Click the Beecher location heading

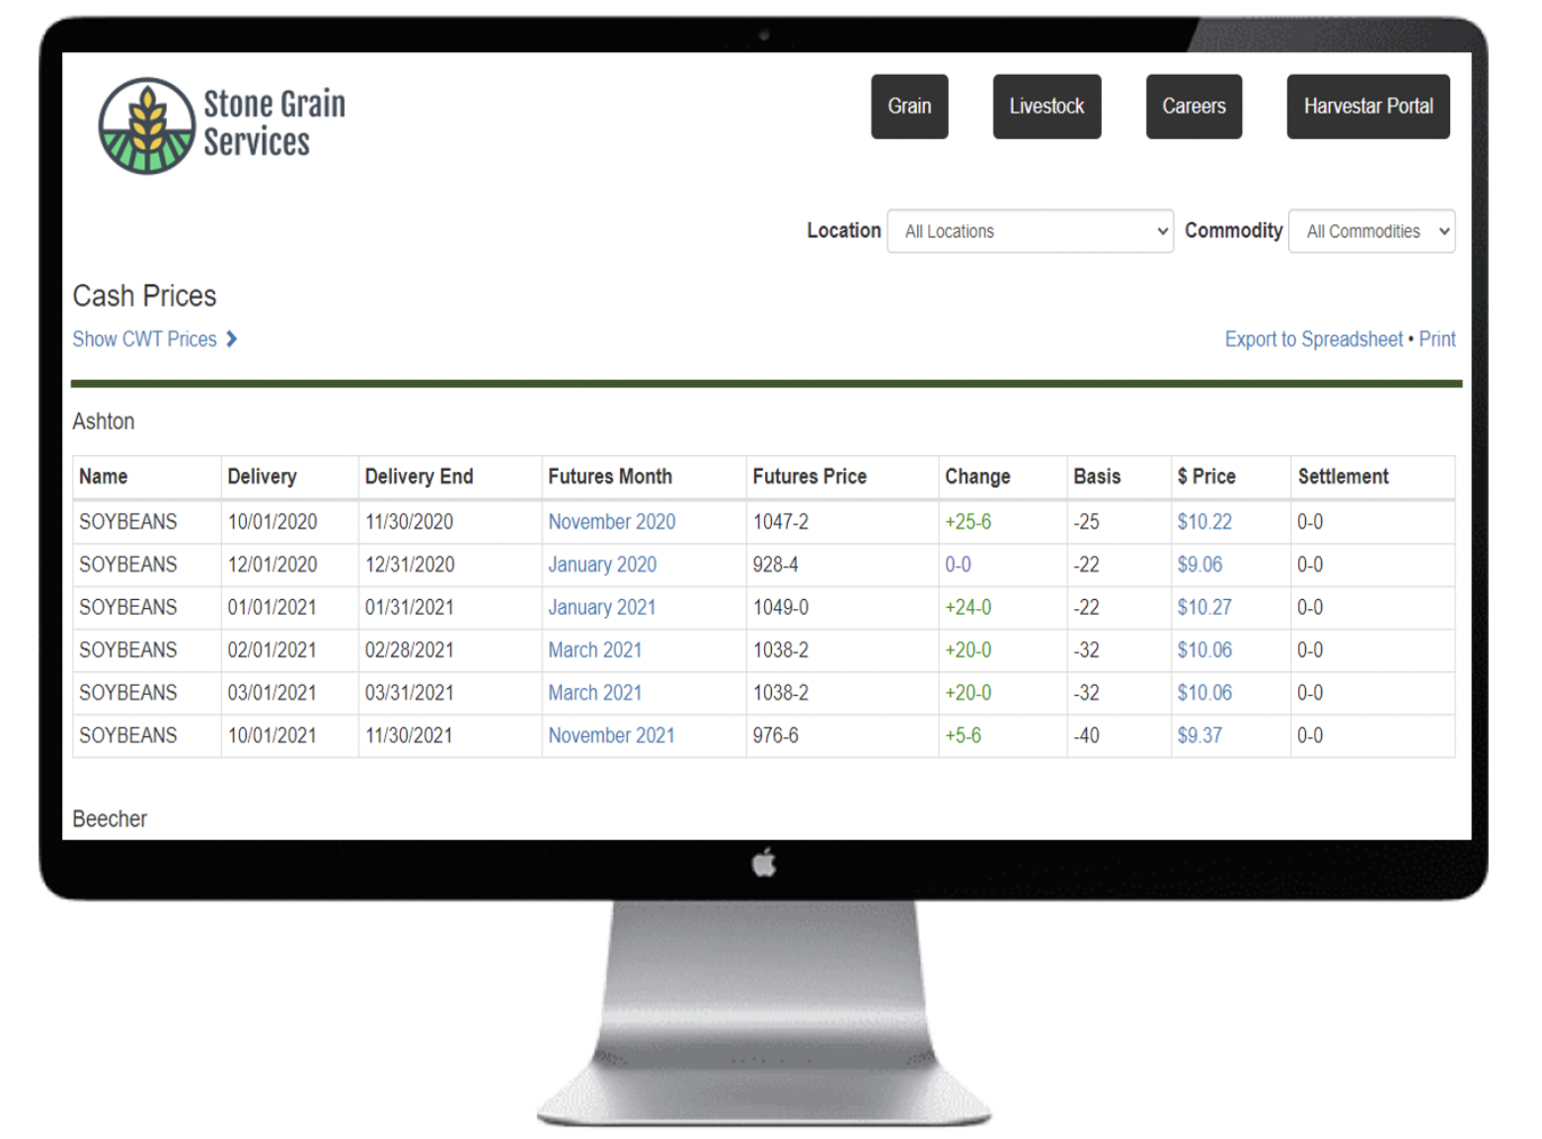pos(110,819)
